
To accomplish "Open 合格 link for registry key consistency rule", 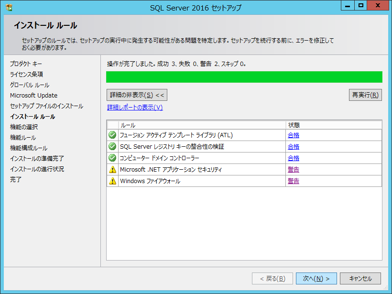I will click(x=294, y=147).
